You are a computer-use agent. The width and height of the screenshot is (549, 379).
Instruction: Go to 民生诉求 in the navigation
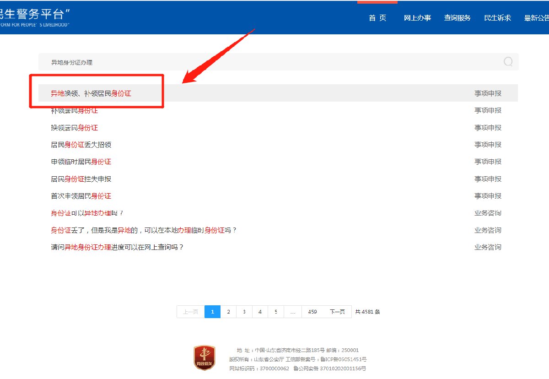tap(497, 18)
